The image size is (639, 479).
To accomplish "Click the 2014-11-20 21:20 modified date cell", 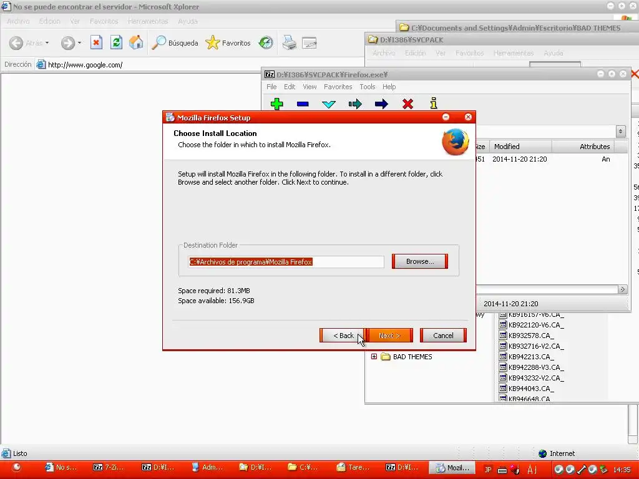I will coord(520,159).
